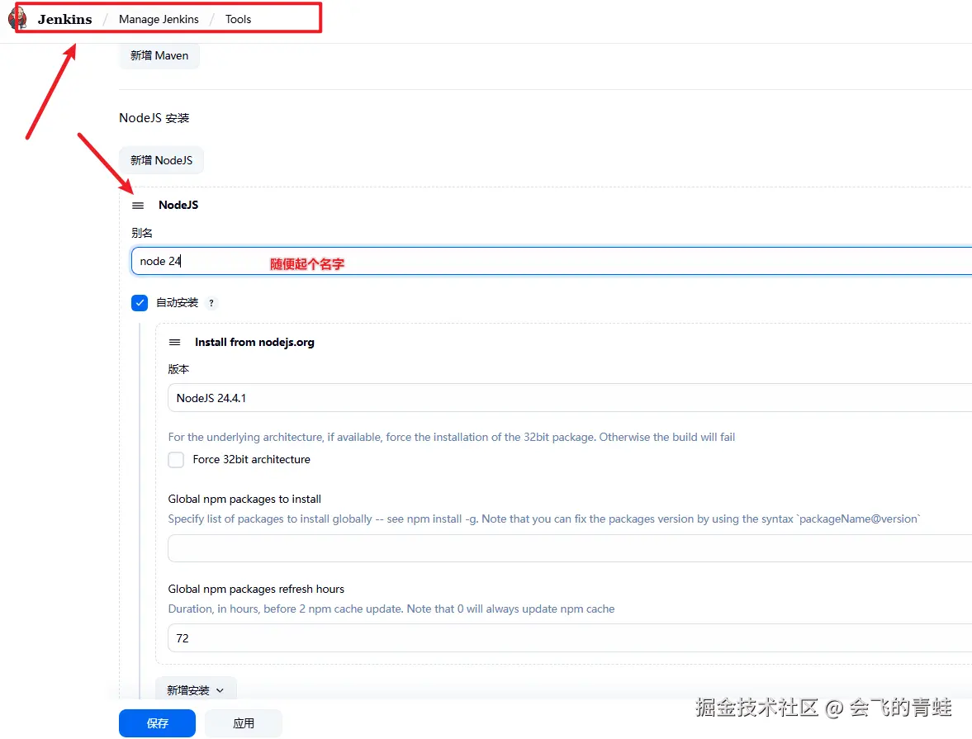Click the 版本 label
Viewport: 972px width, 739px height.
(x=178, y=370)
